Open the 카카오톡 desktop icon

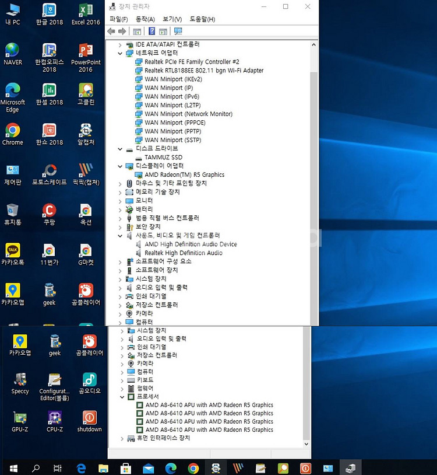click(x=13, y=254)
